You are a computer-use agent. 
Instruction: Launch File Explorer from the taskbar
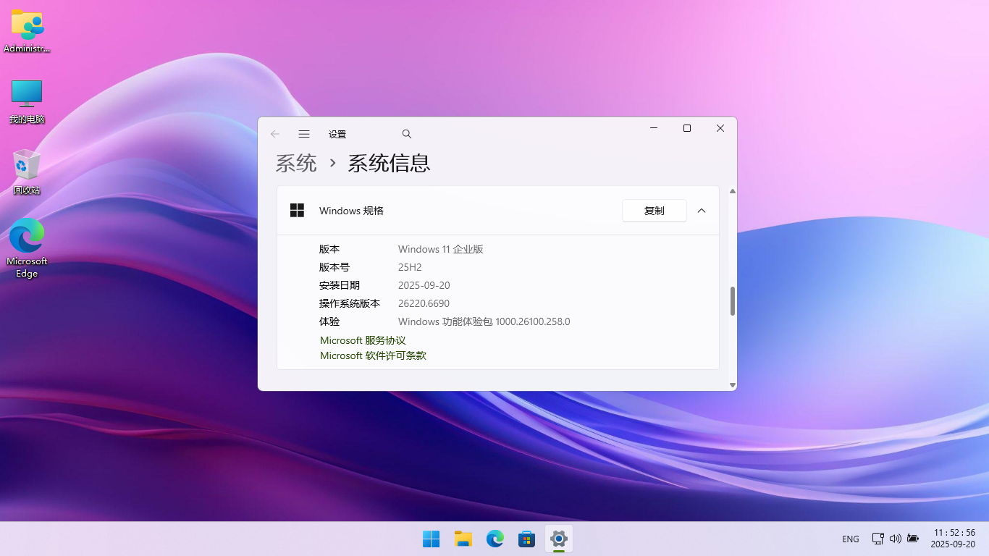click(463, 539)
